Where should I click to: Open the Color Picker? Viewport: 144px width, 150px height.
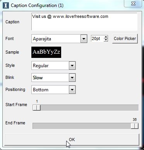(125, 38)
